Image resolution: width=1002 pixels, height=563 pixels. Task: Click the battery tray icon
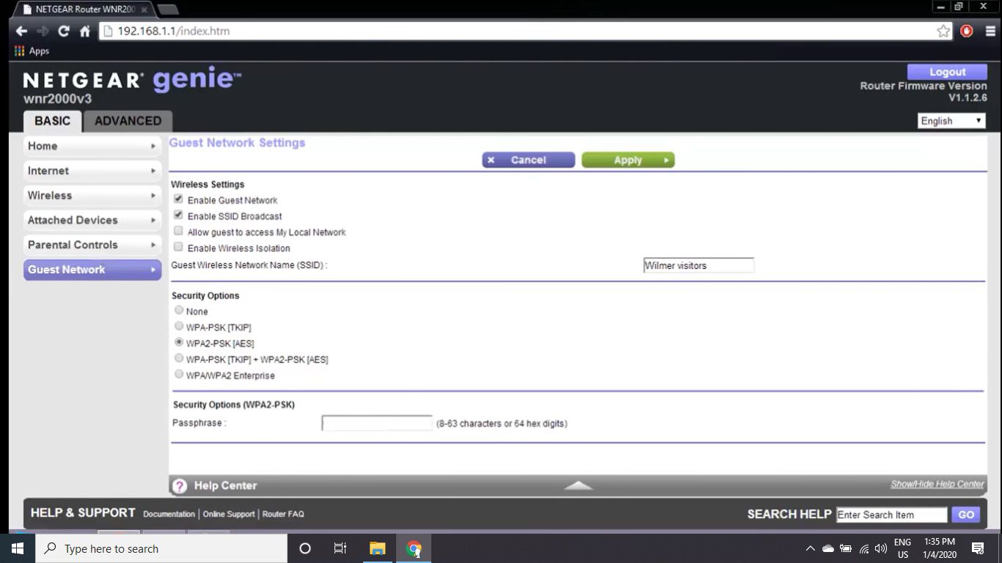(846, 548)
